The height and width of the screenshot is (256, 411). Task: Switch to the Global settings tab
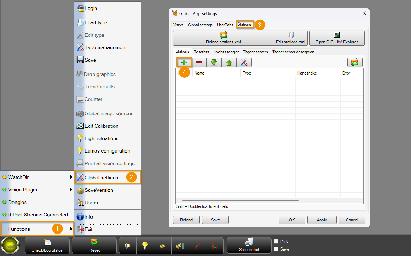pyautogui.click(x=200, y=25)
